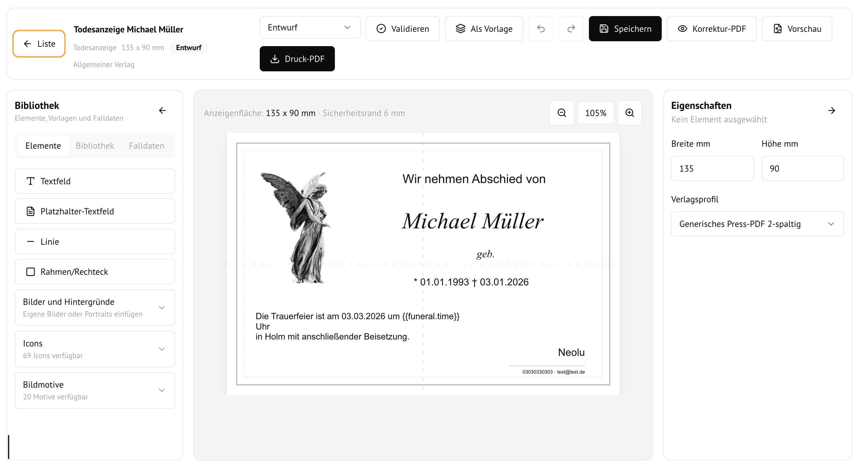Select the 'Michael Müller' name text on canvas
This screenshot has width=859, height=467.
click(x=473, y=221)
